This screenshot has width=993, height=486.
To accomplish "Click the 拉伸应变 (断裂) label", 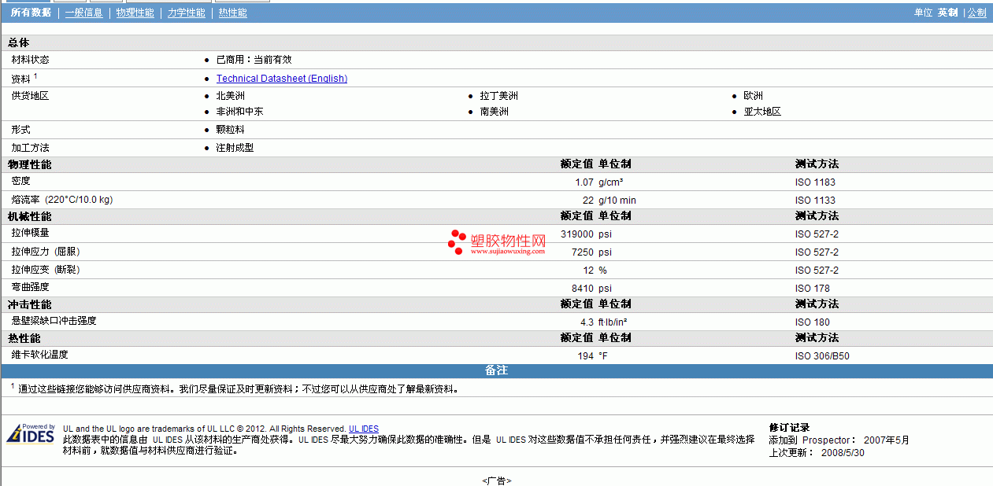I will point(46,270).
